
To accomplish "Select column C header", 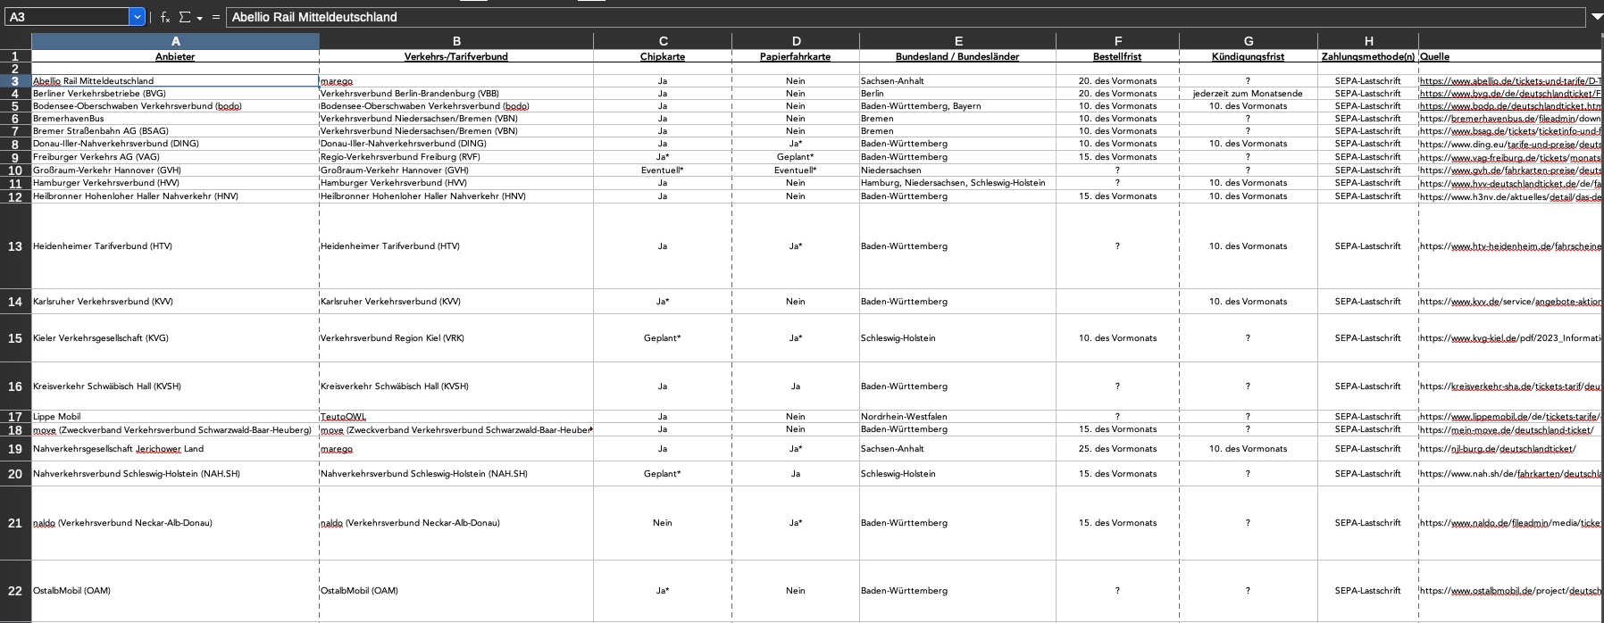I will click(663, 41).
